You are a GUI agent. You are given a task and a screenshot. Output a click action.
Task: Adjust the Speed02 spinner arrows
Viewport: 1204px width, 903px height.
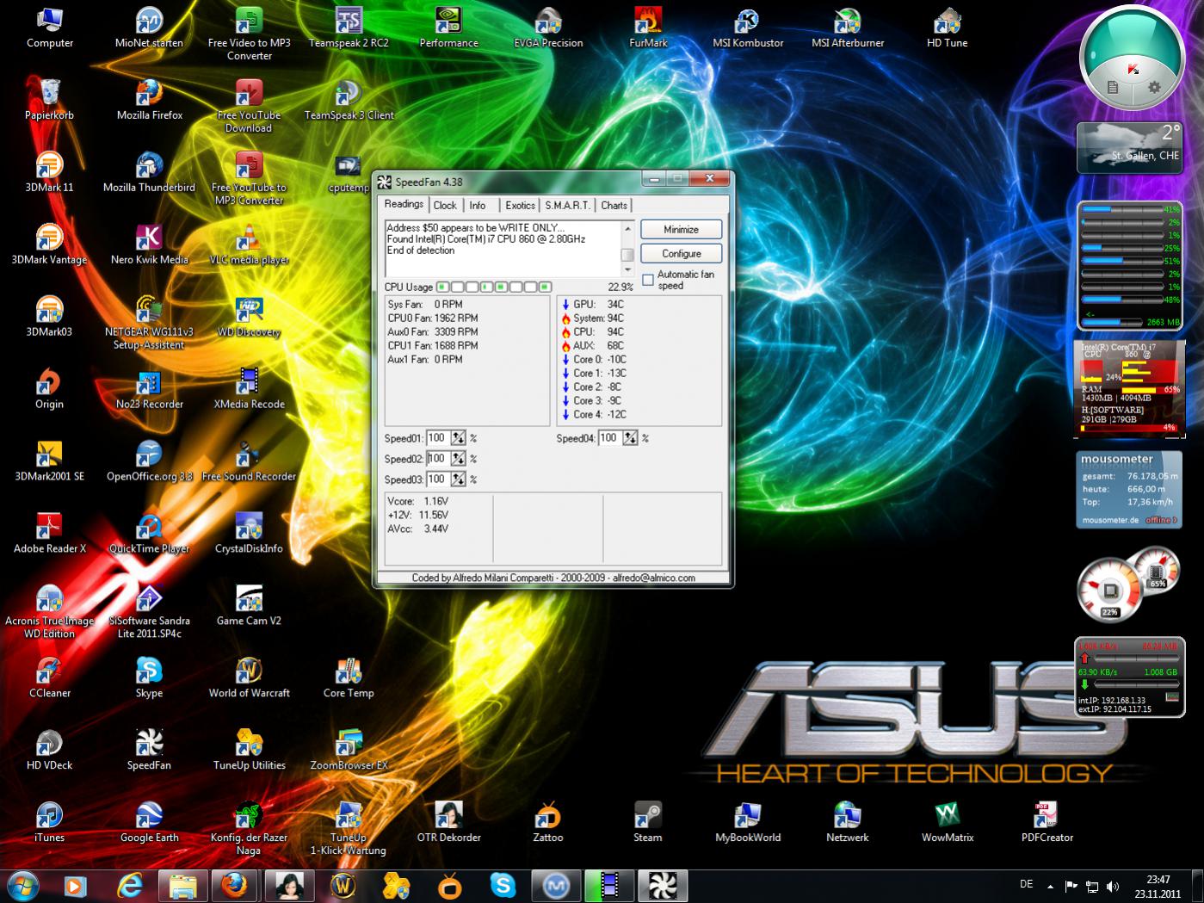[459, 459]
